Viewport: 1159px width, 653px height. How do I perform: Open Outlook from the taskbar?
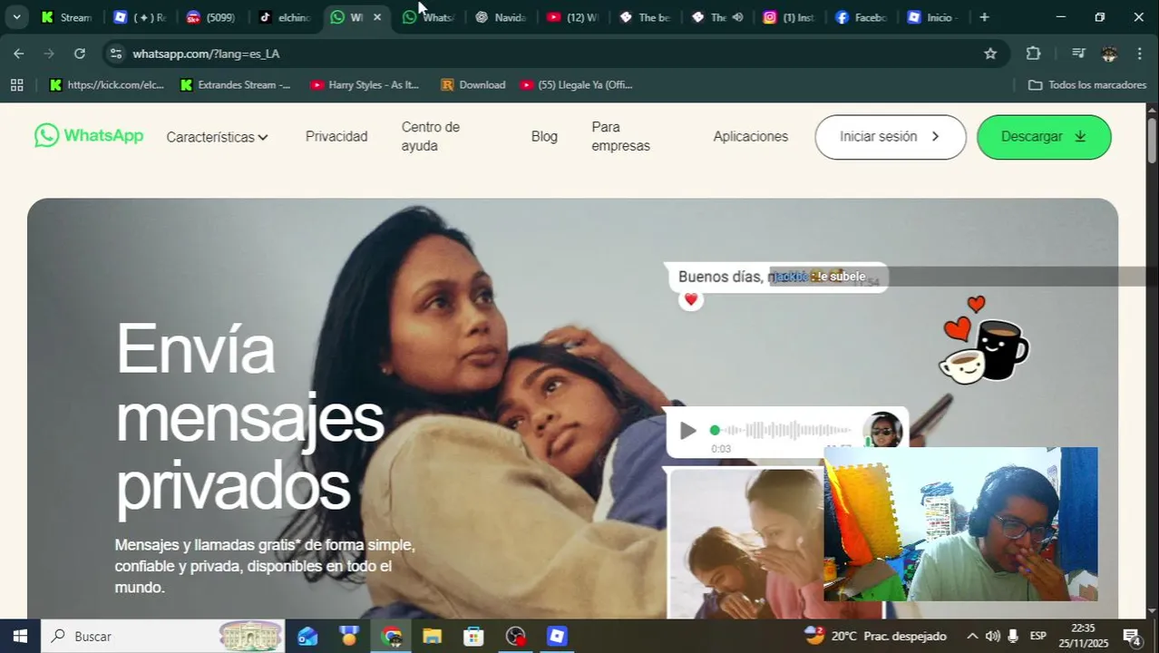[x=307, y=636]
